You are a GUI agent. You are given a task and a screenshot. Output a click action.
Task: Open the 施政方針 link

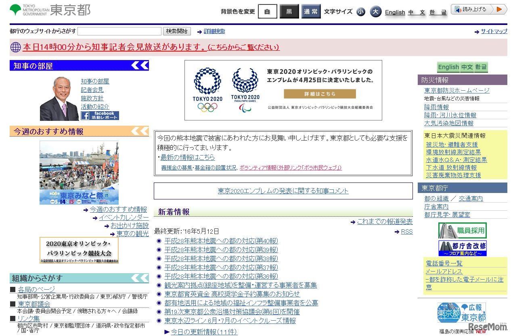92,98
